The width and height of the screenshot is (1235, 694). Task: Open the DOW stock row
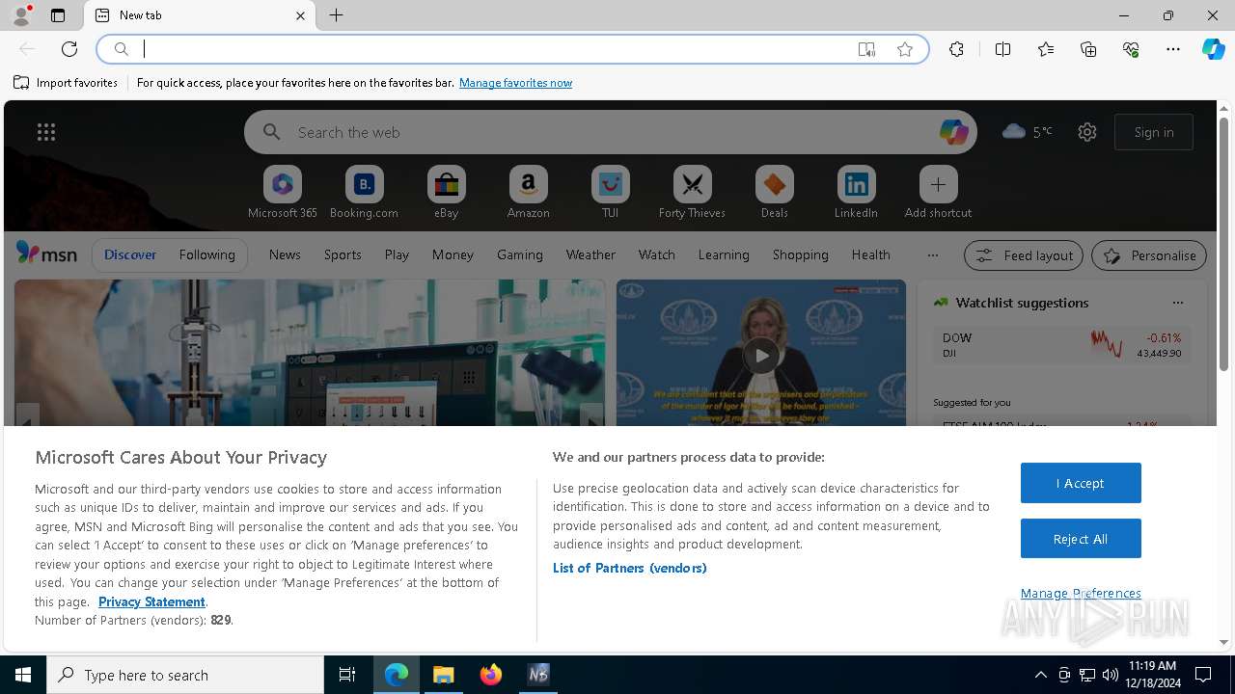(1061, 345)
